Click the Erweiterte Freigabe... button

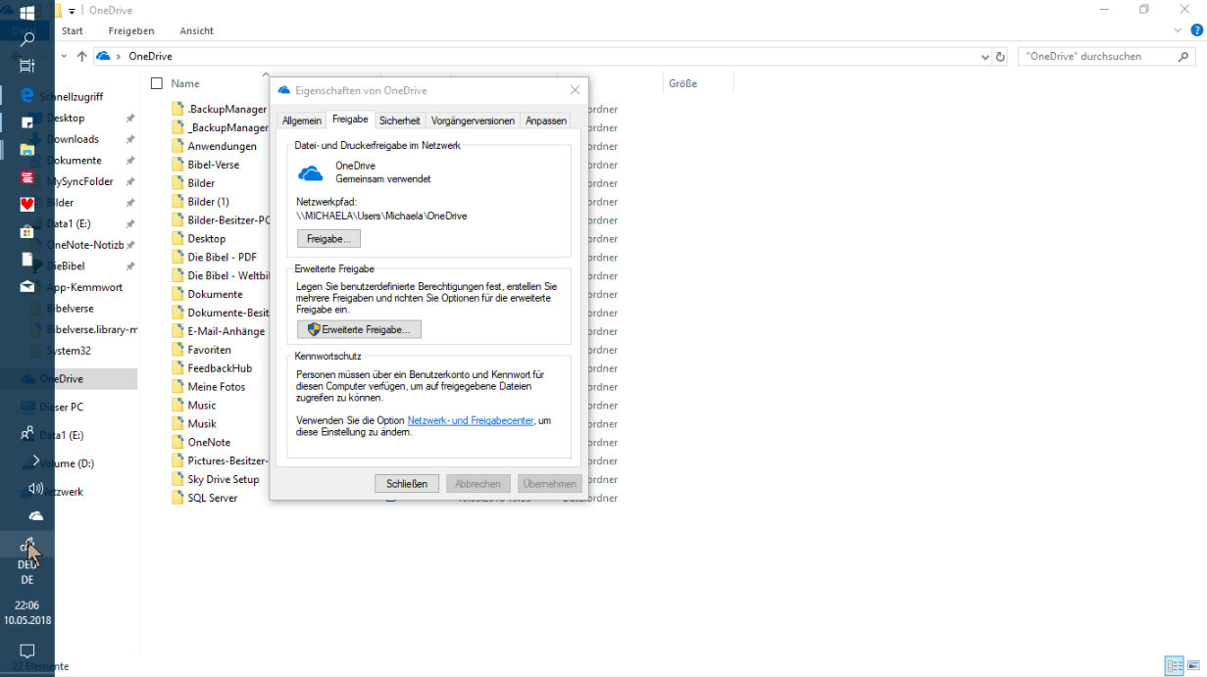point(359,329)
